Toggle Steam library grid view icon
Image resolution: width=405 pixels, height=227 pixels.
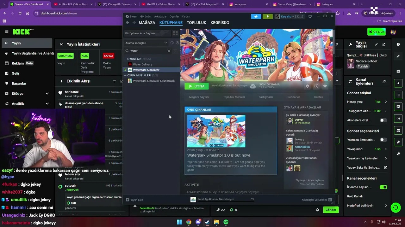click(x=175, y=33)
